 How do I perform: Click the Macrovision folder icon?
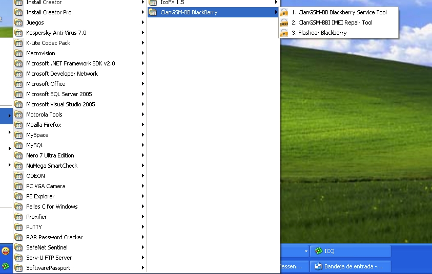coord(18,53)
